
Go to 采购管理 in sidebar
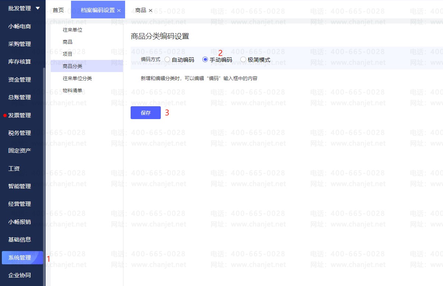coord(20,44)
